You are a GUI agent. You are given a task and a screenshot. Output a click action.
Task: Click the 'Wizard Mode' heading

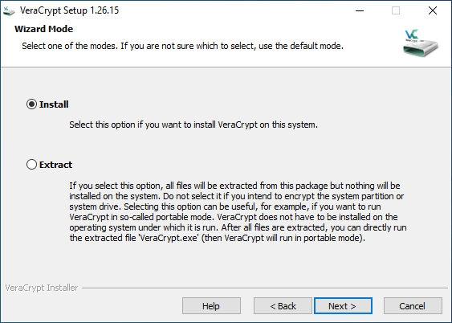(x=44, y=29)
